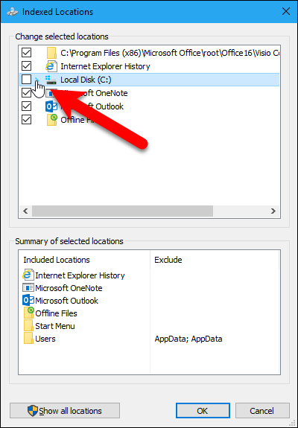Uncheck the Microsoft Outlook checkbox

tap(27, 106)
